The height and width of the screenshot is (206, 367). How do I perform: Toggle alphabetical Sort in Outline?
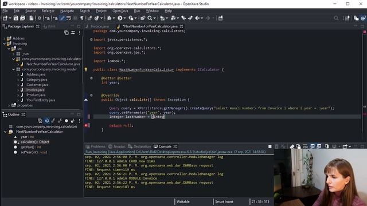tap(46, 121)
